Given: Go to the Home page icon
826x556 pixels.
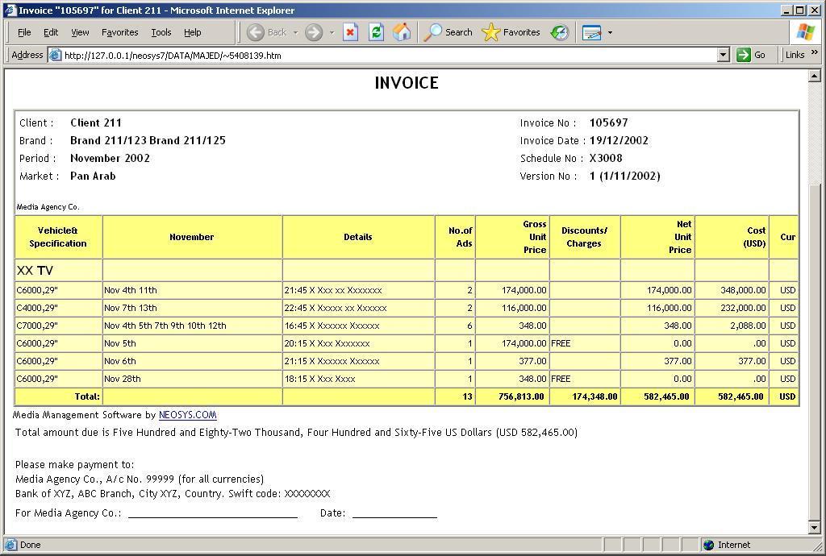Looking at the screenshot, I should 402,32.
